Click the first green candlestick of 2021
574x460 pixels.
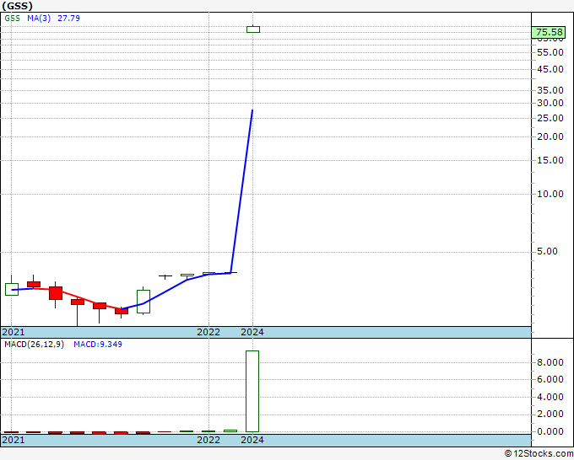[12, 289]
